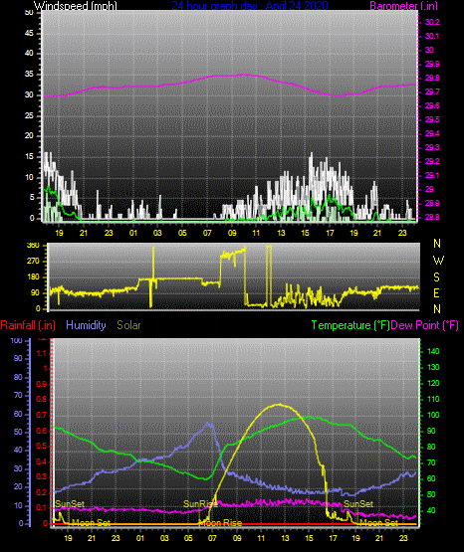Click the "29.4" barometer axis value

pos(432,133)
